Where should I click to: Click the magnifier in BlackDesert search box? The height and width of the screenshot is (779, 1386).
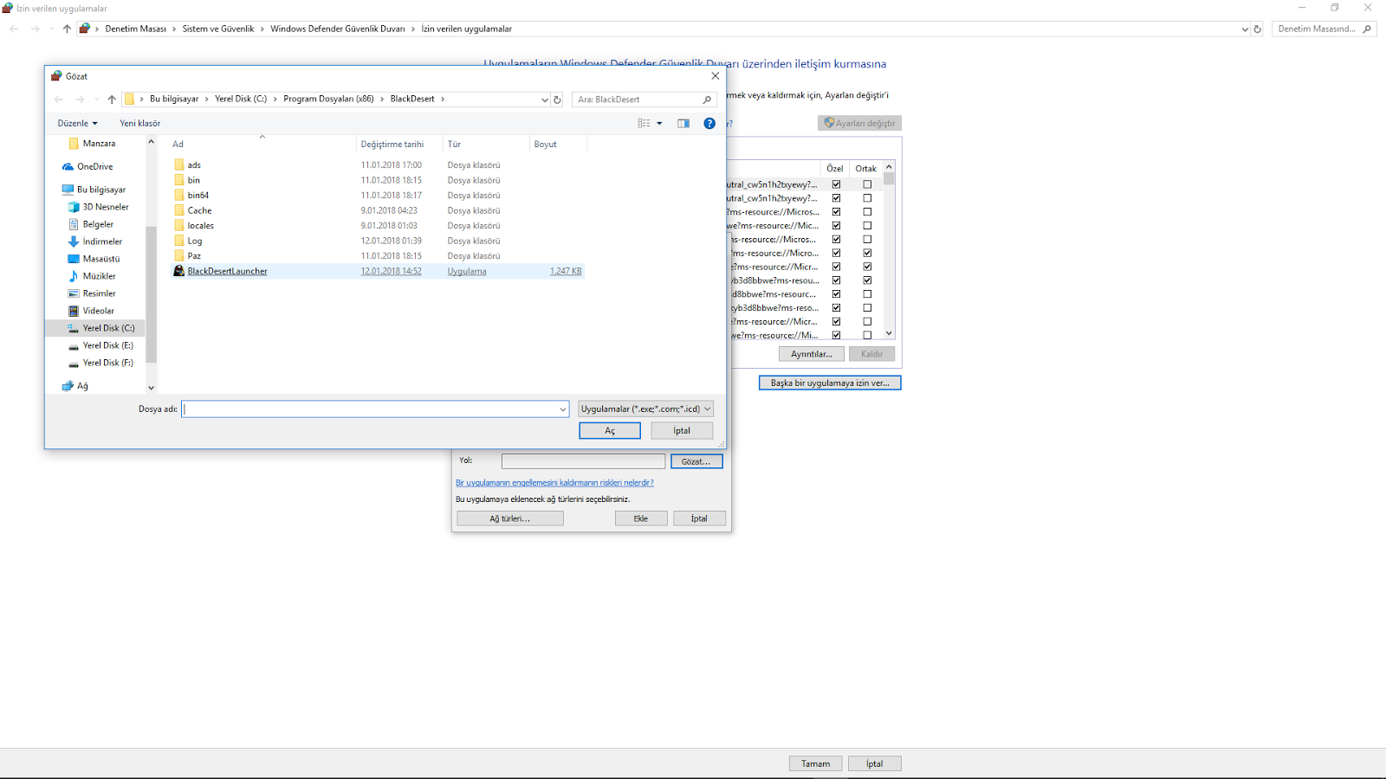707,100
